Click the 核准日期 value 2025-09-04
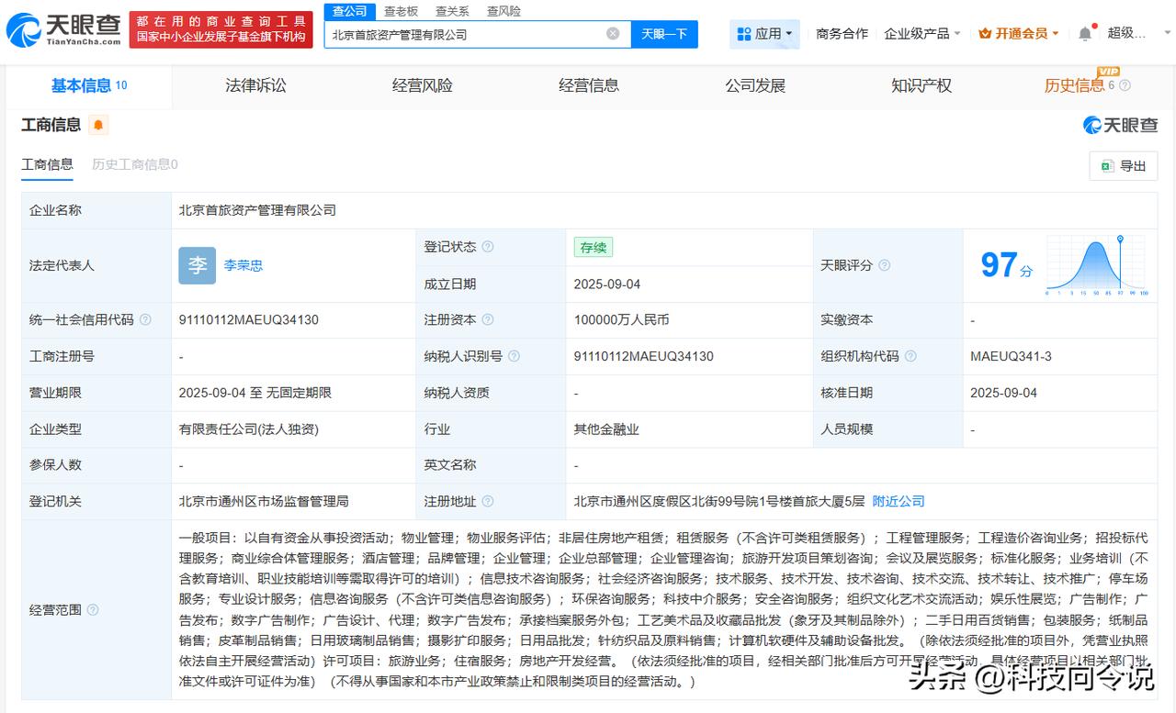The height and width of the screenshot is (713, 1176). 1003,393
